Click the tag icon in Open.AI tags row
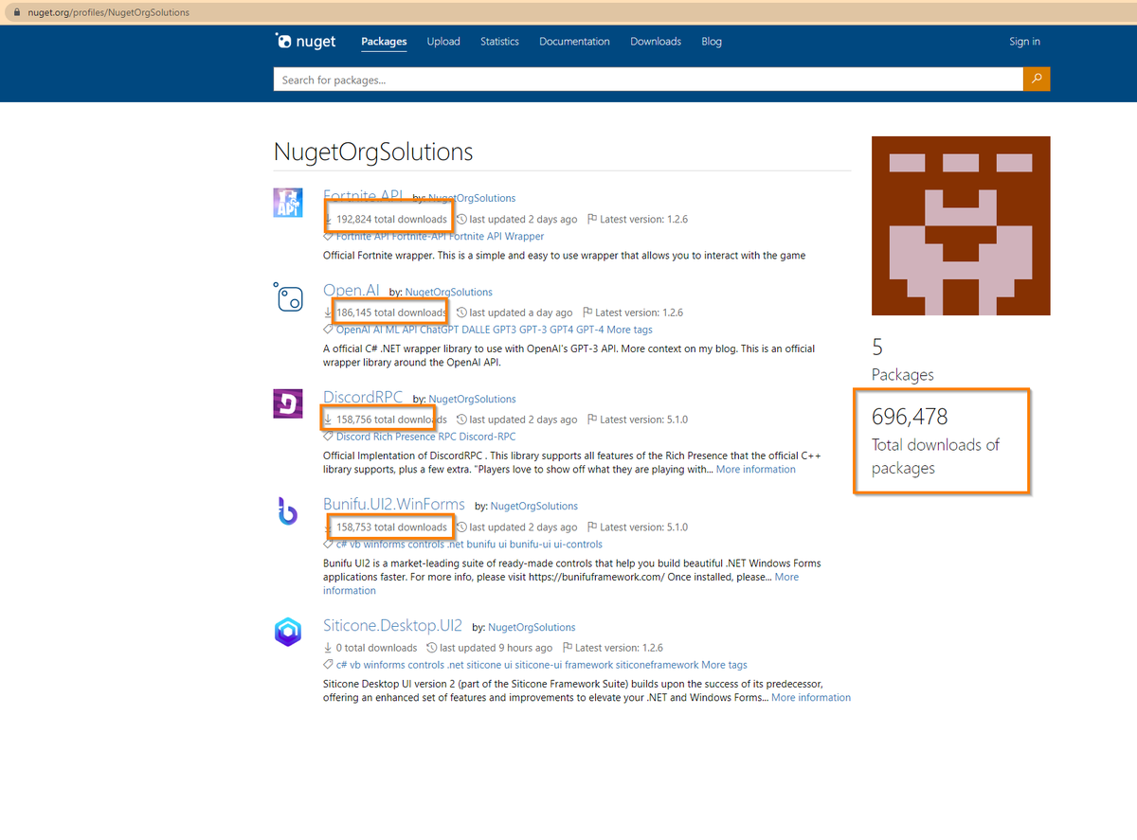Viewport: 1137px width, 840px height. (329, 330)
